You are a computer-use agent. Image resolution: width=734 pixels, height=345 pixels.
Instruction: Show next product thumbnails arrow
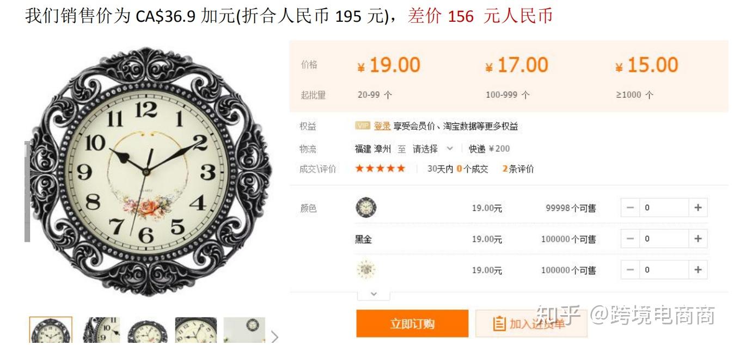click(274, 337)
